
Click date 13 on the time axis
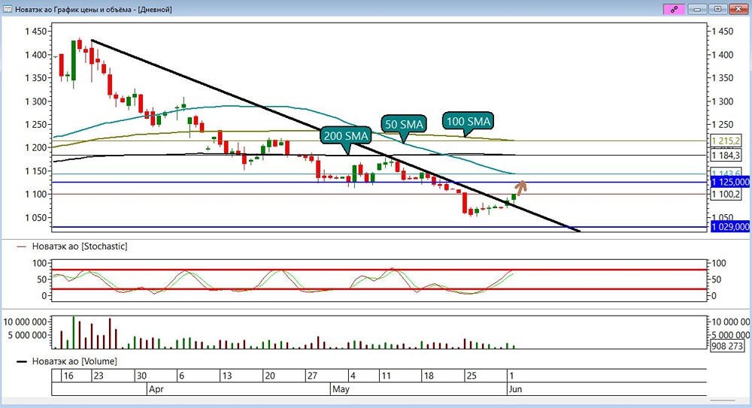227,376
